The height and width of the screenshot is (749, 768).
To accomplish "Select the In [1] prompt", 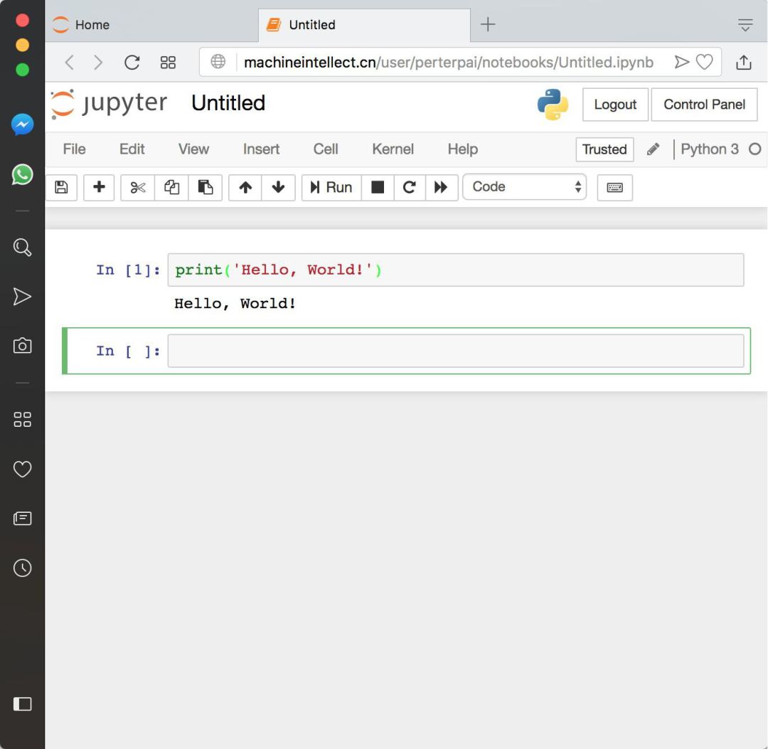I will (128, 270).
